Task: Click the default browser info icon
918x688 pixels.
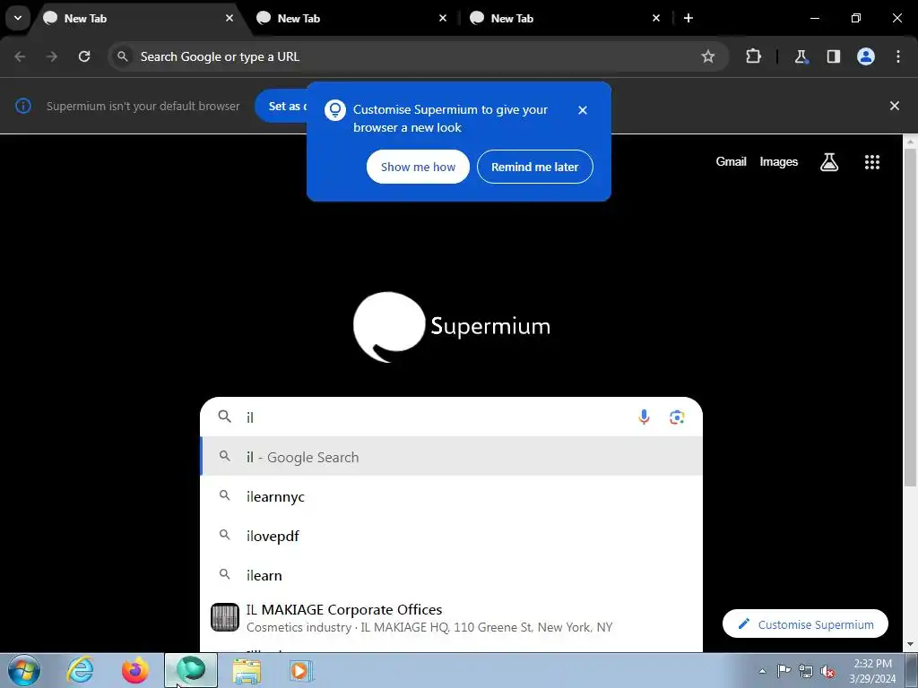Action: (22, 106)
